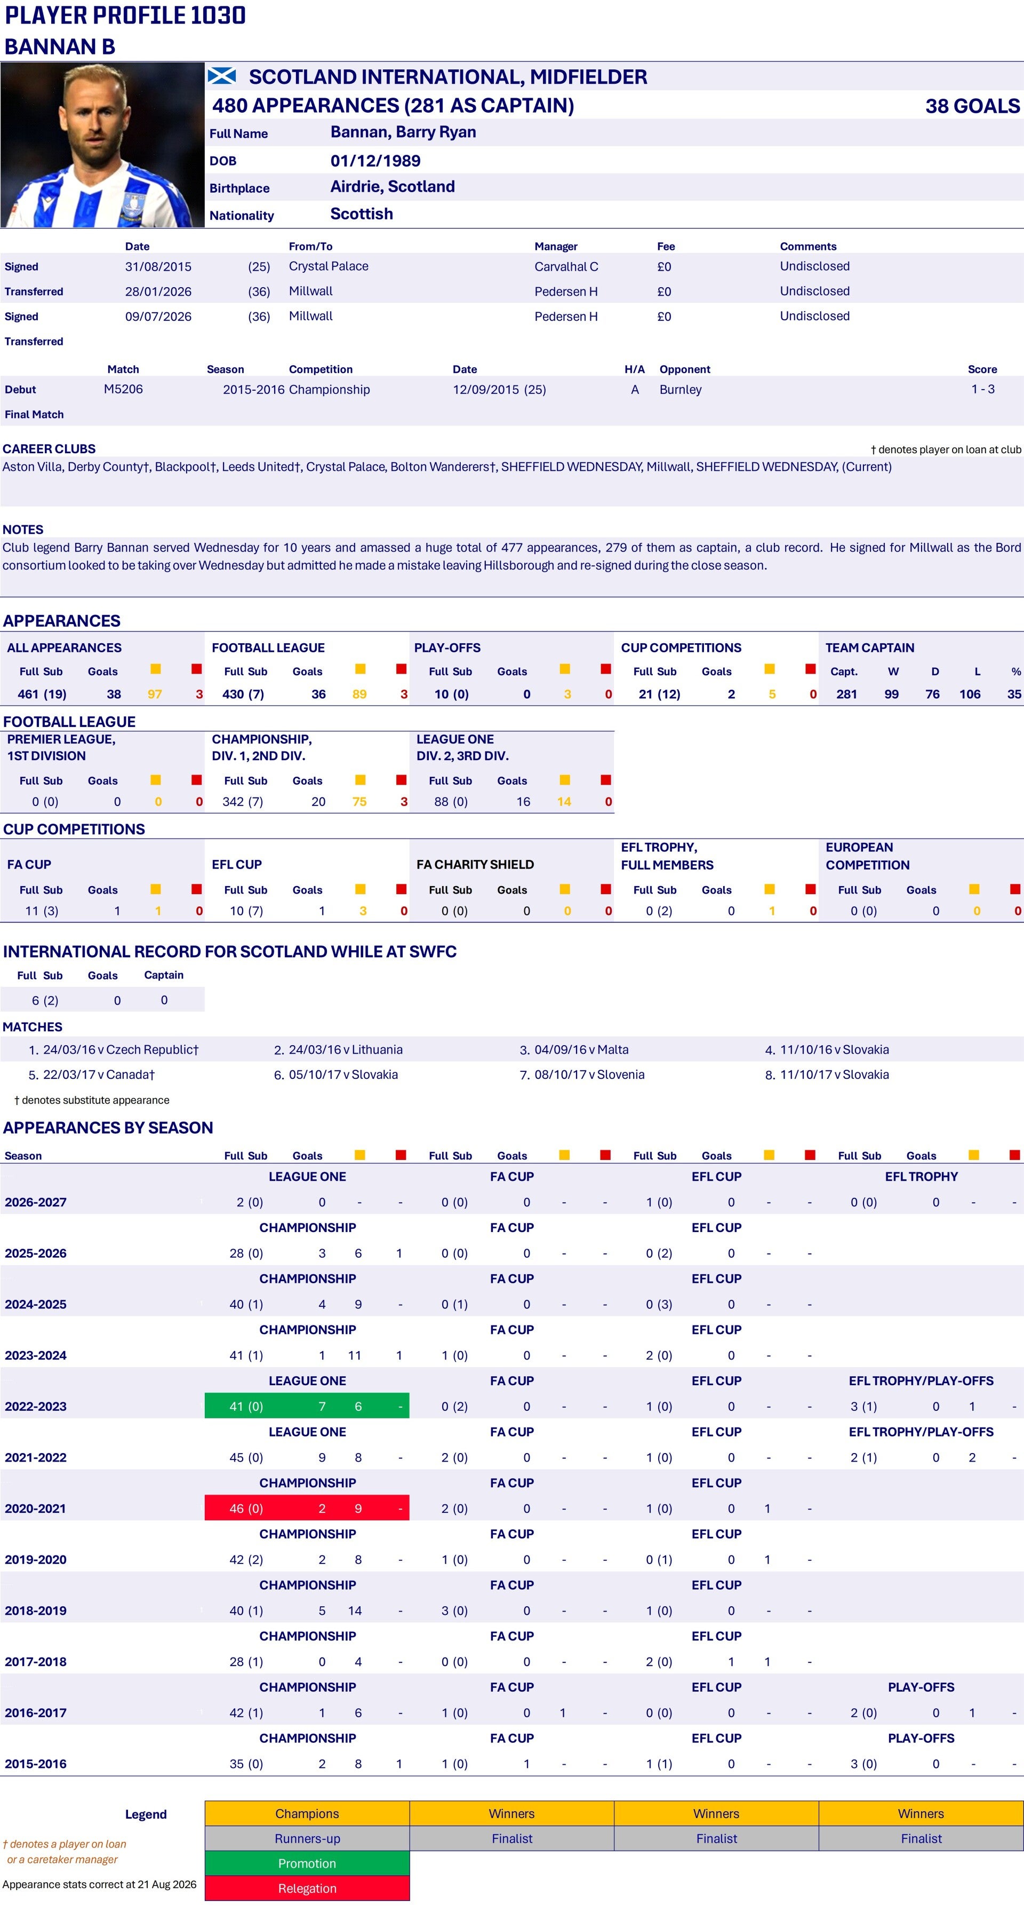
Task: Click the 2026-2027 season label
Action: click(36, 1202)
